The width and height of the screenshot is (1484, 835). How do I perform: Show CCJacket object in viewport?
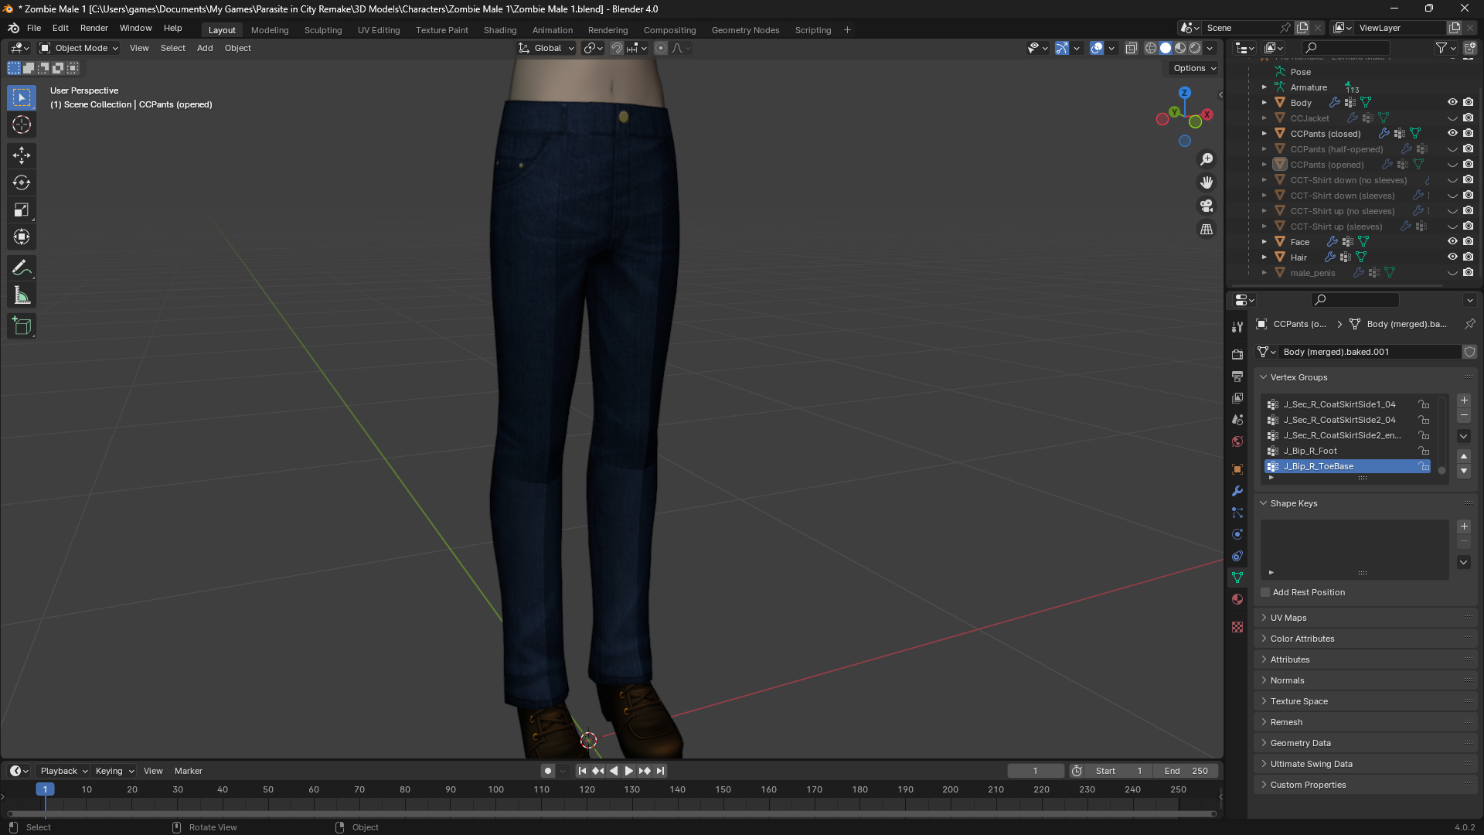point(1452,118)
